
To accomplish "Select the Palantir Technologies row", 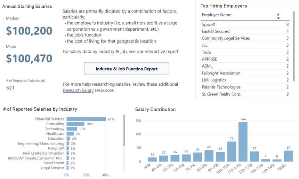I will click(245, 87).
